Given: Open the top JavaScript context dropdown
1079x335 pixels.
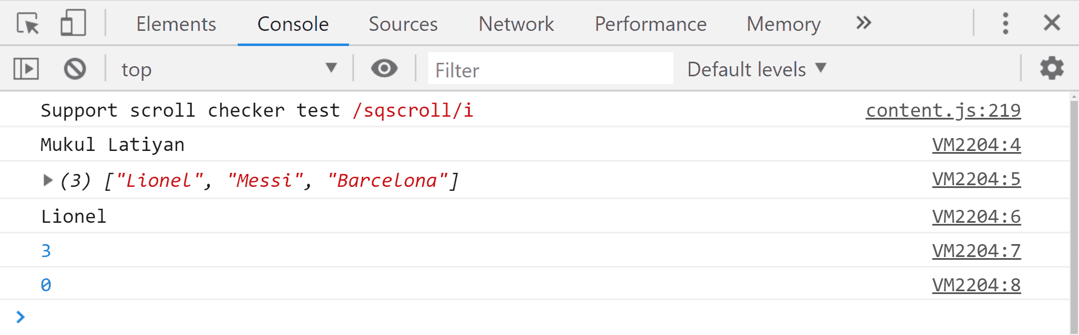Looking at the screenshot, I should tap(229, 69).
